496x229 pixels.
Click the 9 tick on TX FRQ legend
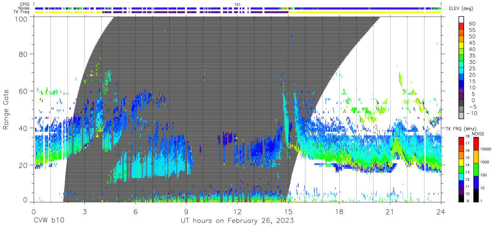point(468,201)
